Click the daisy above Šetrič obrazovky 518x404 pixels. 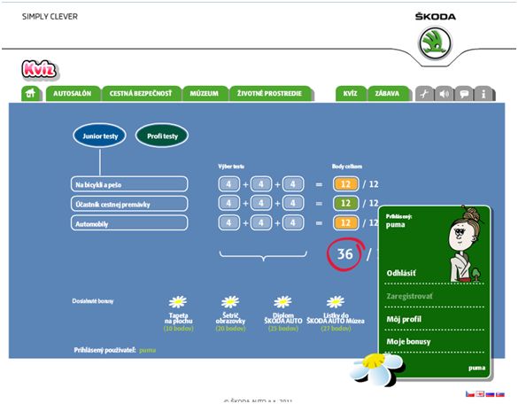[x=230, y=301]
